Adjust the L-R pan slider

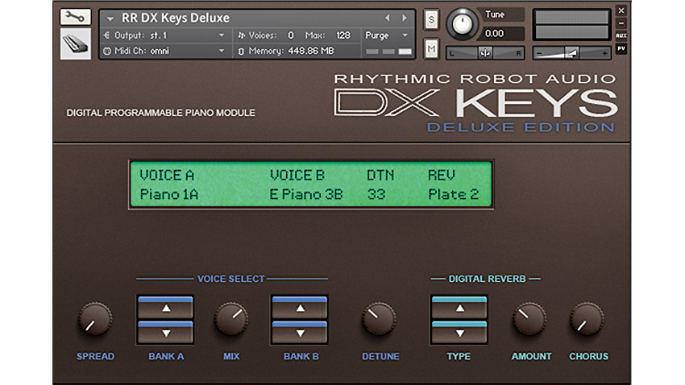click(484, 53)
